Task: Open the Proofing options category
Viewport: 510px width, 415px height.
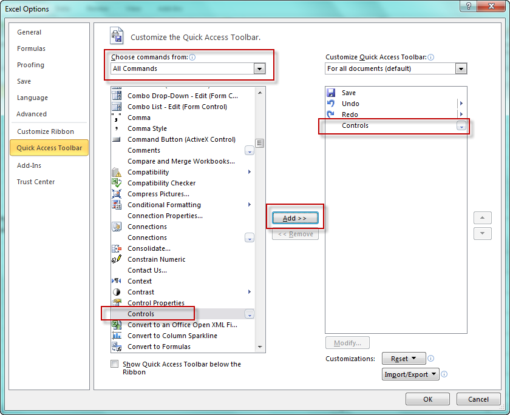Action: tap(30, 65)
